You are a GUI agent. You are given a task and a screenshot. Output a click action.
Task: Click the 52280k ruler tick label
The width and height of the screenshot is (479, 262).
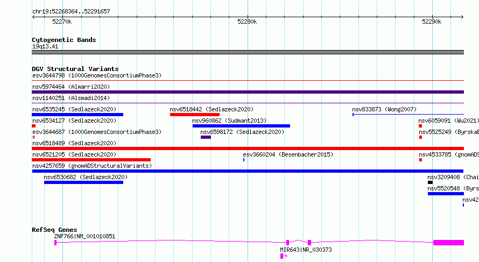(247, 22)
